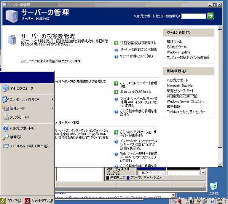
Task: Open 最新情報 link
Action: 174,107
